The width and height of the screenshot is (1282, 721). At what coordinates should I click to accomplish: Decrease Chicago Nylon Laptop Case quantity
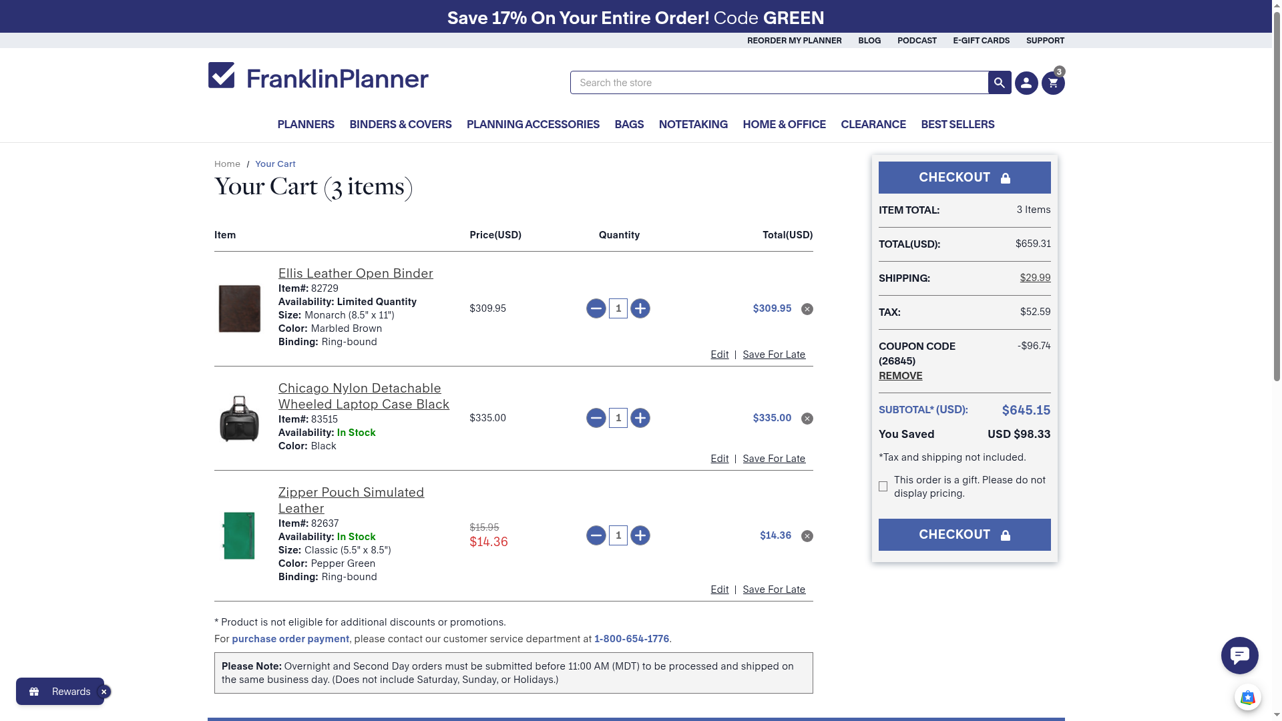tap(596, 418)
